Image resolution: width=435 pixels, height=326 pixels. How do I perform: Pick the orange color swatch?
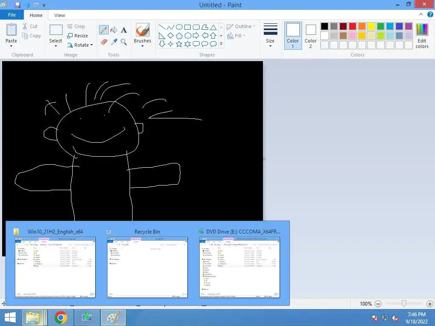click(362, 26)
